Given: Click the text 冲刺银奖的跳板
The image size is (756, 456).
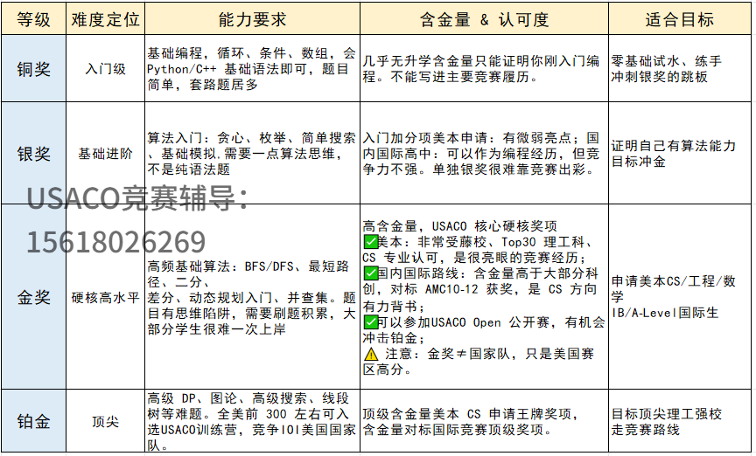Looking at the screenshot, I should coord(659,77).
